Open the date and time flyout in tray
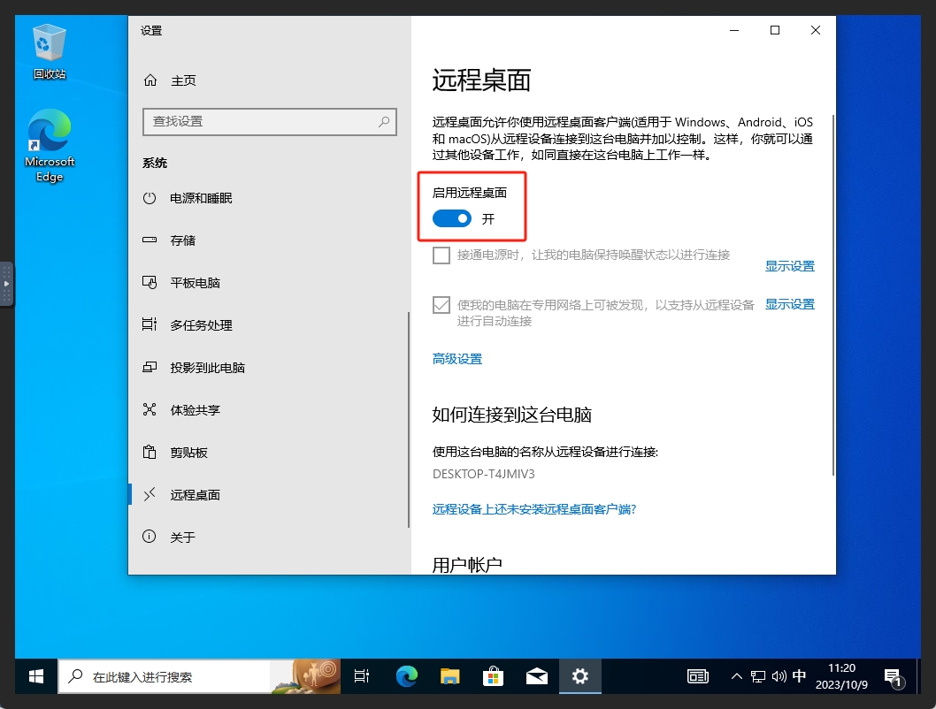Screen dimensions: 936x709 [x=841, y=675]
